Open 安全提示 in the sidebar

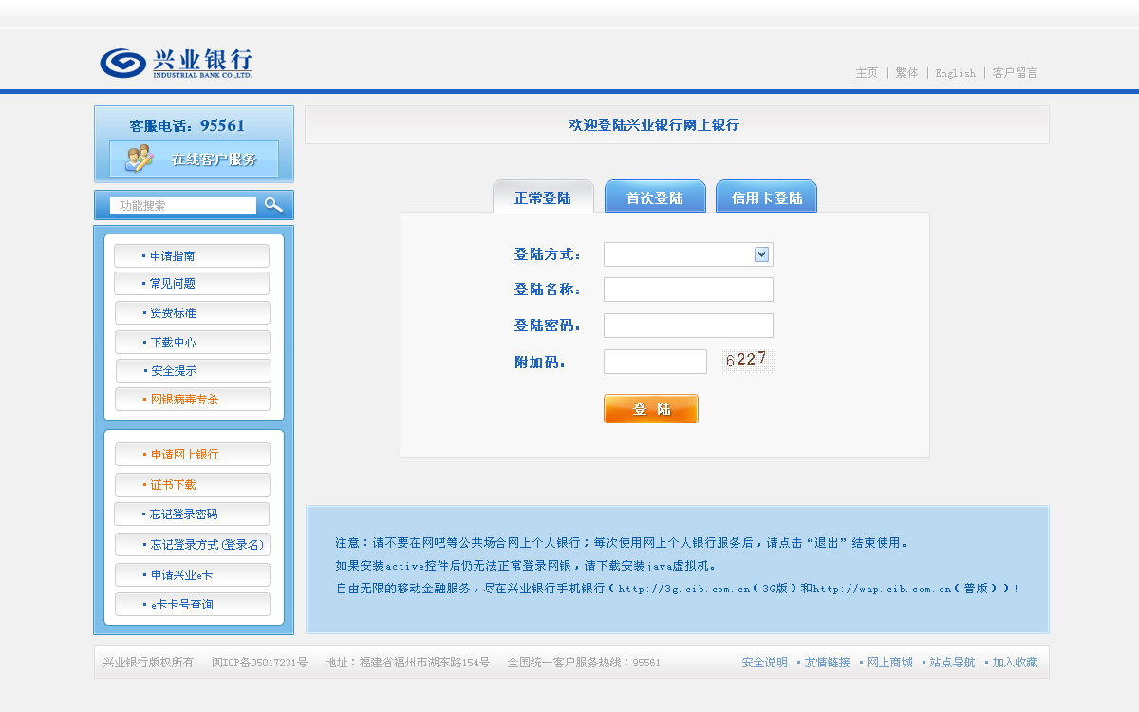point(194,371)
